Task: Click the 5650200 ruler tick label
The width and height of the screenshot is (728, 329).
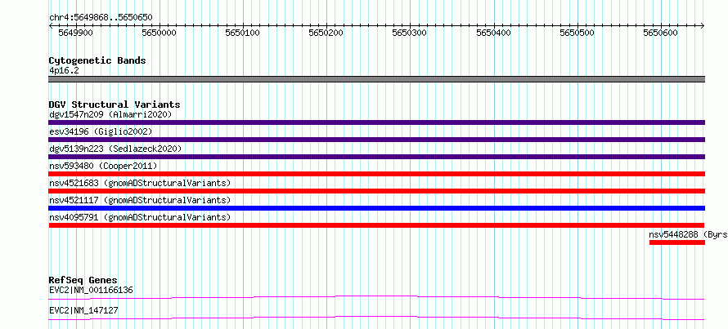Action: (x=326, y=33)
